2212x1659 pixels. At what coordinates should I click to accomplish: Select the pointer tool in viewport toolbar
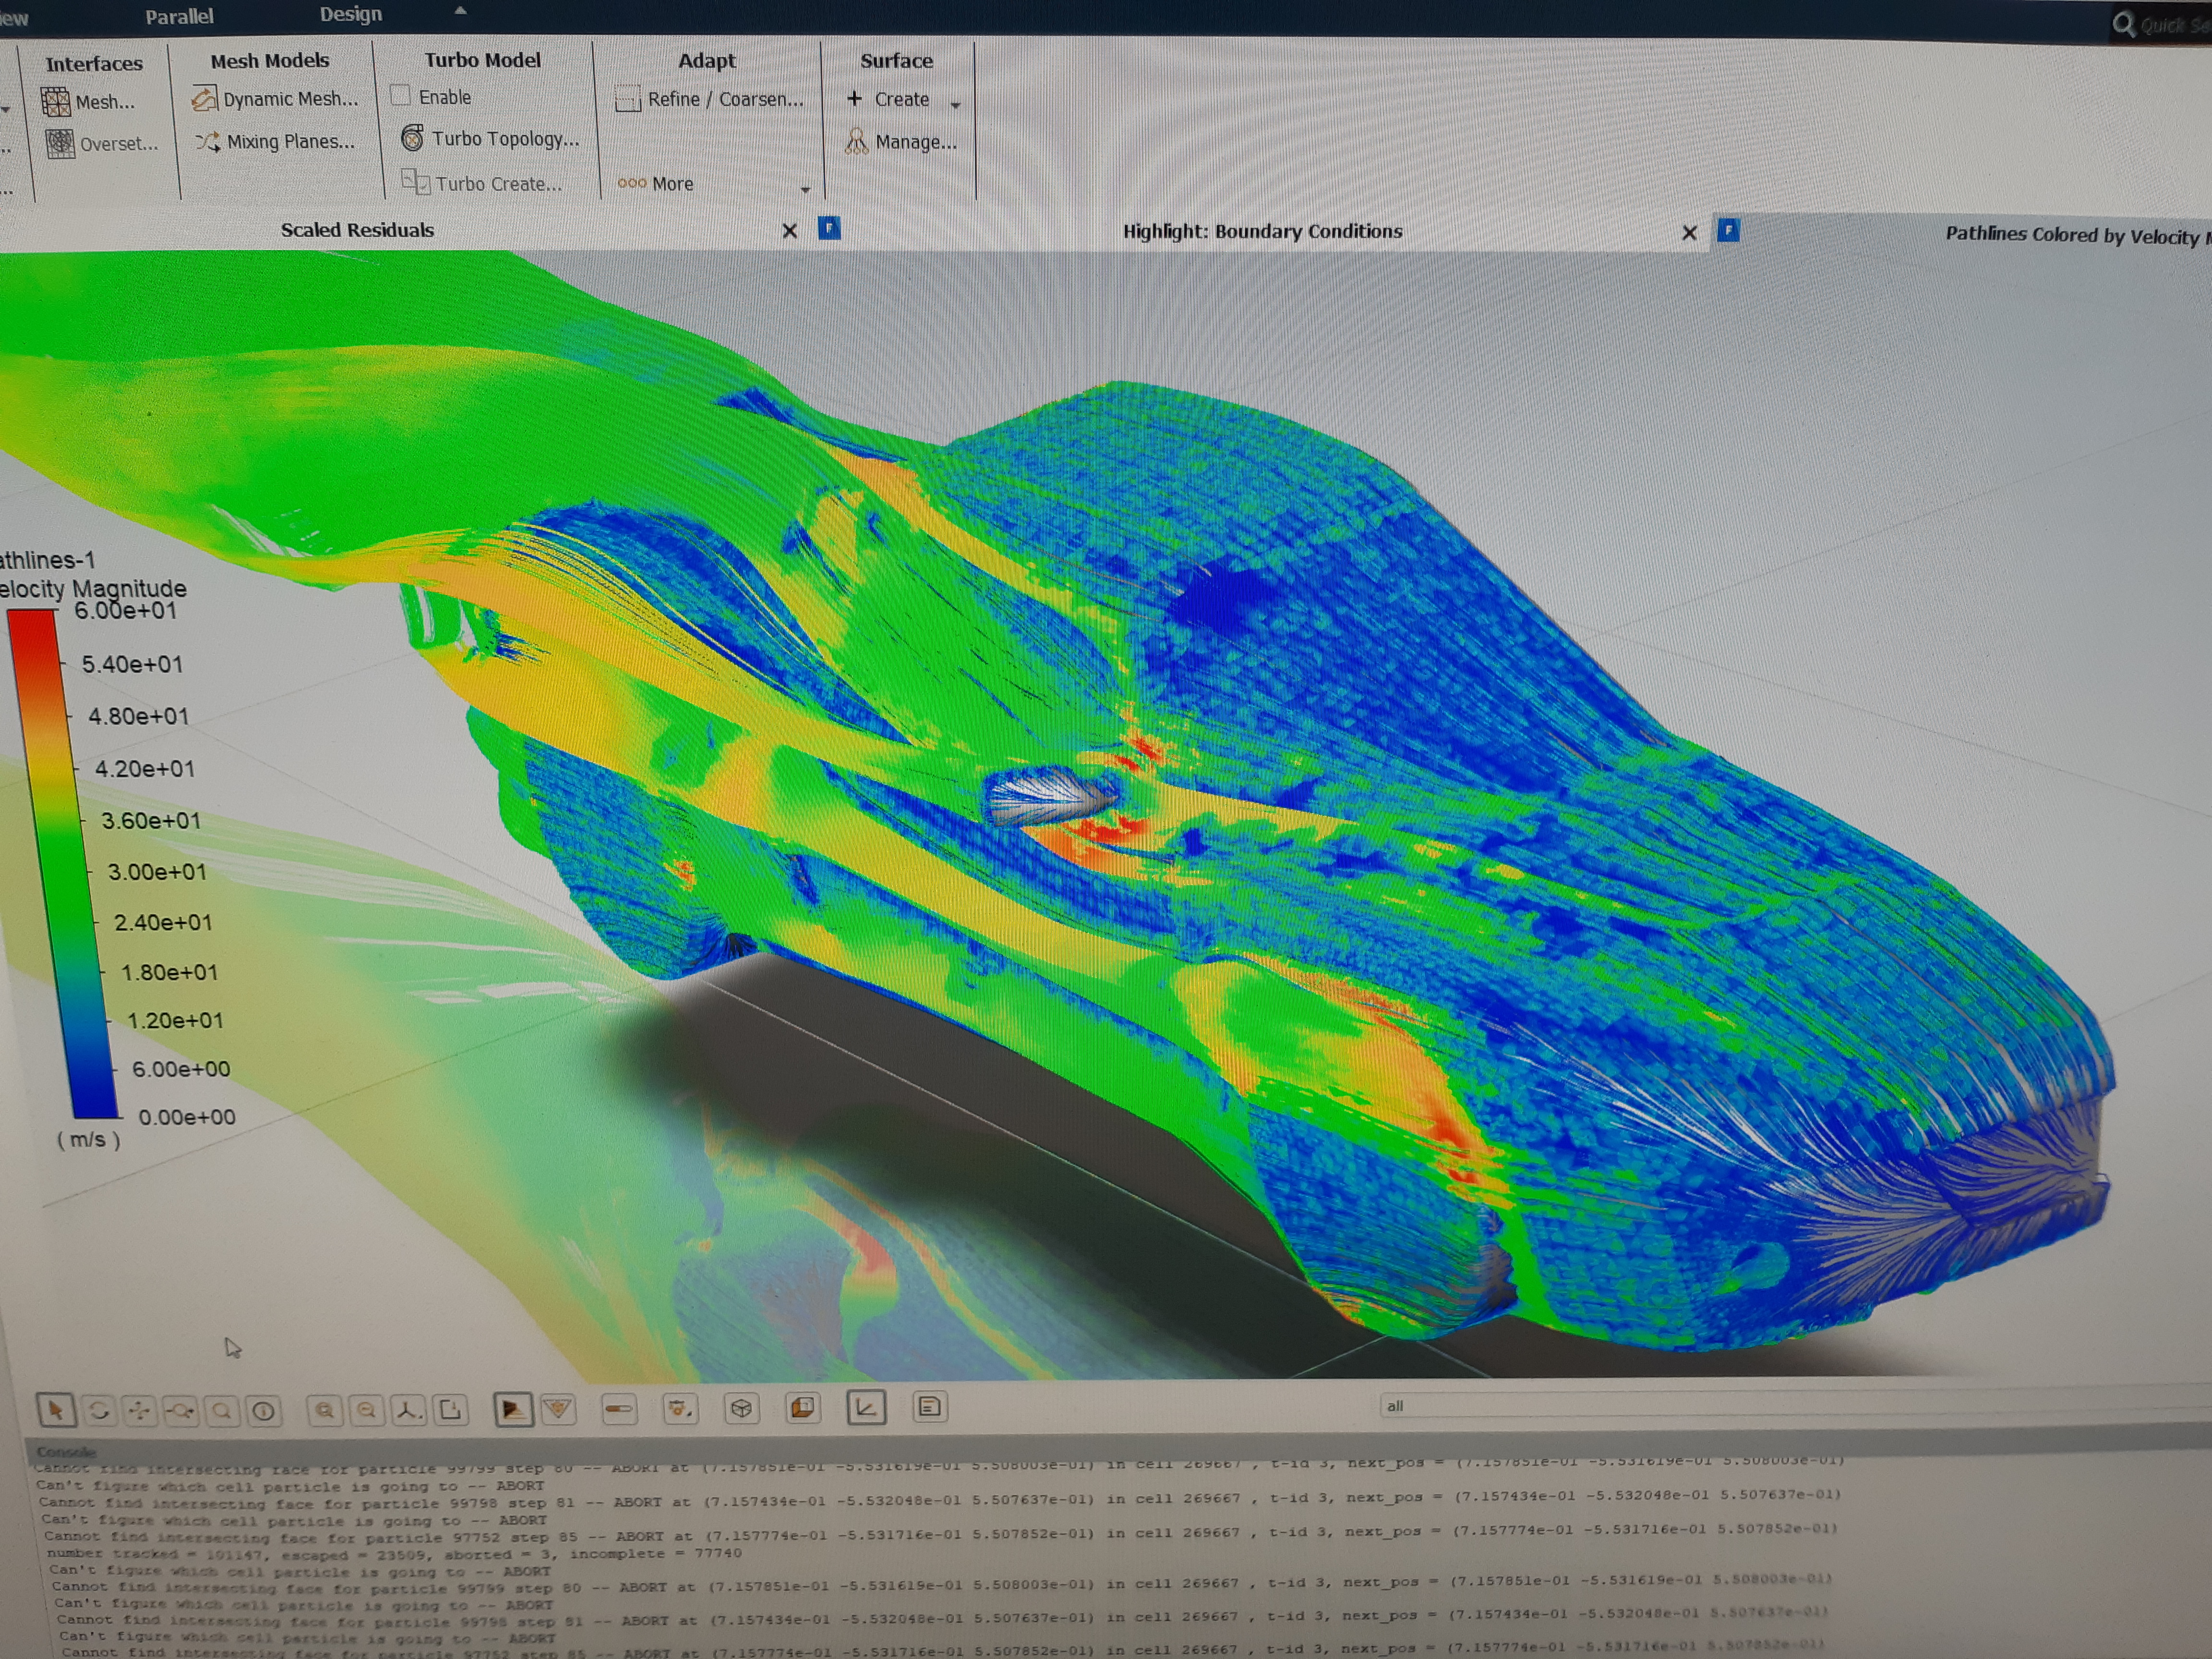pyautogui.click(x=55, y=1410)
